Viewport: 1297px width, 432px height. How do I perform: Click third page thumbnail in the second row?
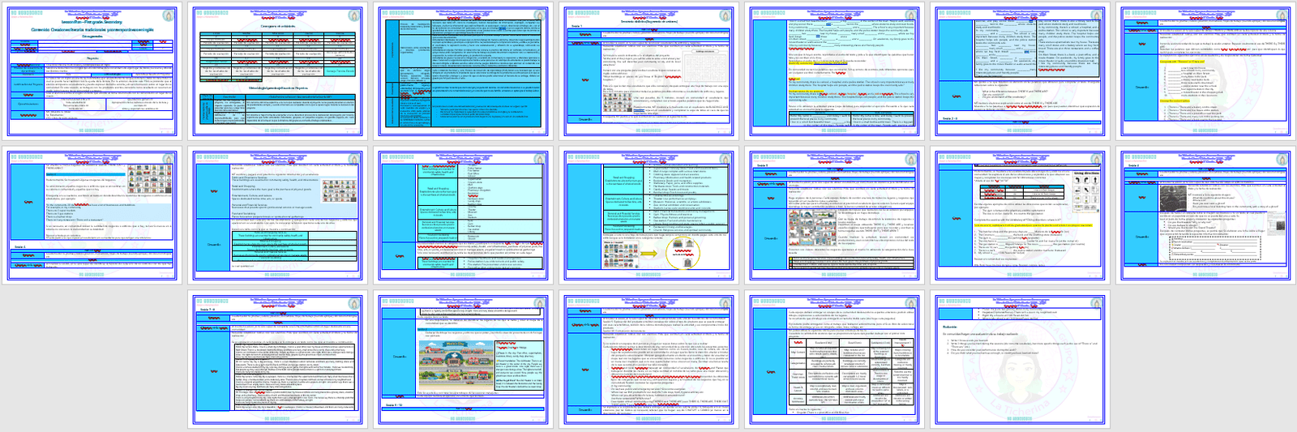[x=461, y=216]
